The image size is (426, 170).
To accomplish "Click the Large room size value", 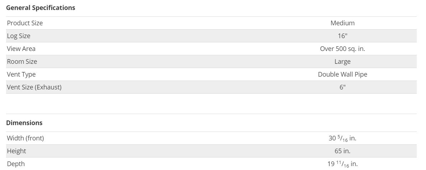I will (342, 62).
